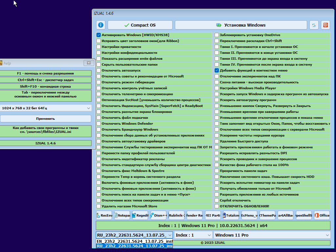This screenshot has height=252, width=336.
Task: Enable Удалить магазин Microsoft Store
Action: tap(98, 206)
